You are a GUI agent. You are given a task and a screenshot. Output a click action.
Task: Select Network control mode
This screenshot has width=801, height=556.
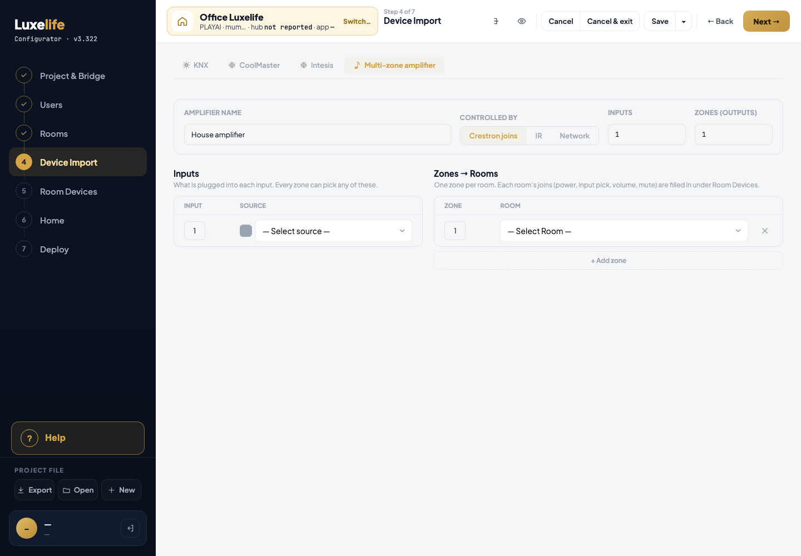point(575,136)
